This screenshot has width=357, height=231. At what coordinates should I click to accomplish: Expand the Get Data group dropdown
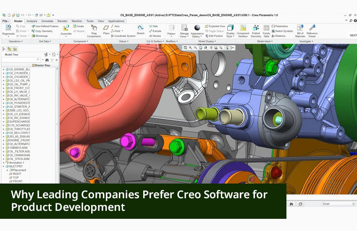[45, 42]
